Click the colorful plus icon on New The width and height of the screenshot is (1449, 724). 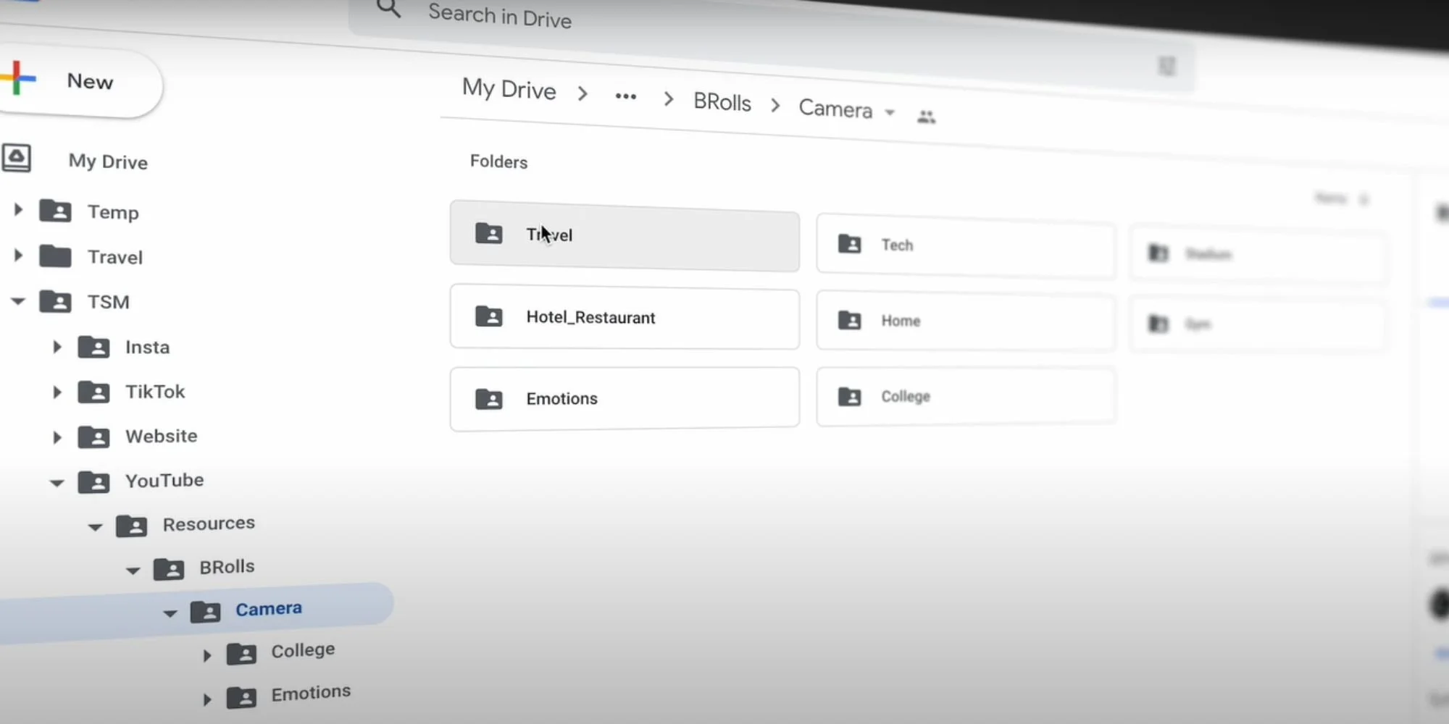click(x=17, y=78)
